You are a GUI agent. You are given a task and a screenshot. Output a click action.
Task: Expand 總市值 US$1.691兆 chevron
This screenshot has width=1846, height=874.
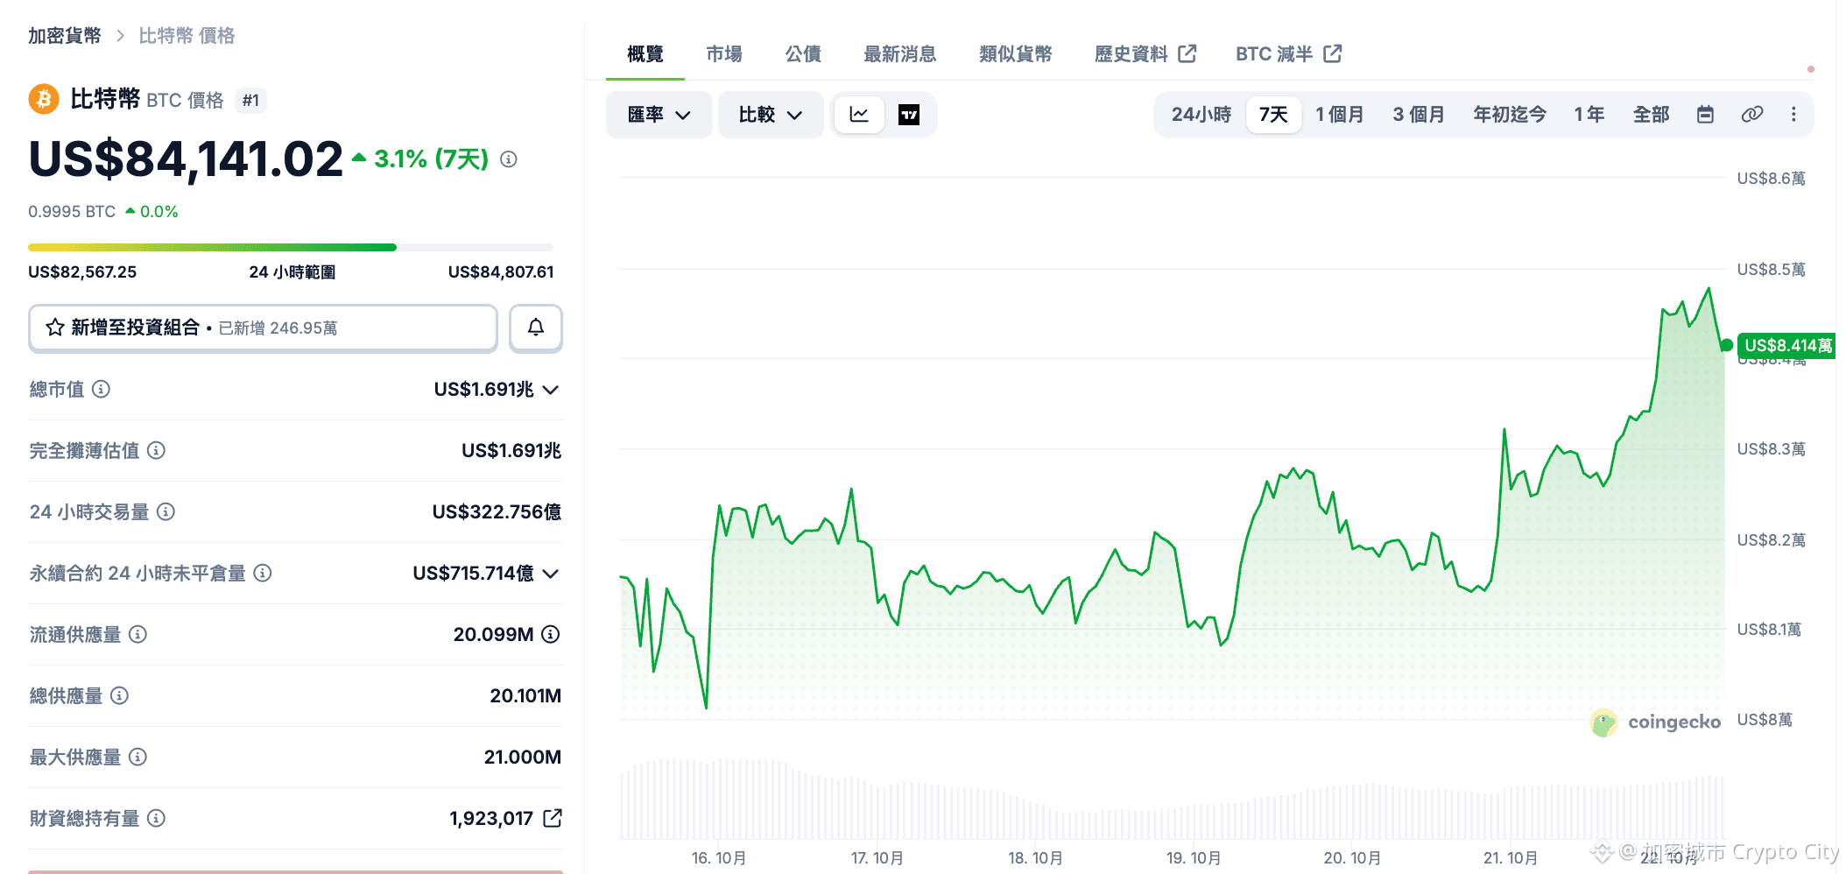pos(551,390)
